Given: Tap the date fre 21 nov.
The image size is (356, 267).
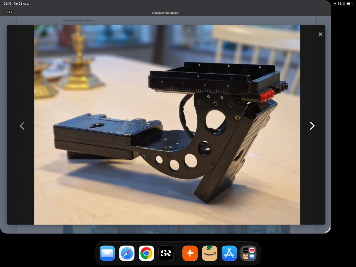Looking at the screenshot, I should 21,4.
